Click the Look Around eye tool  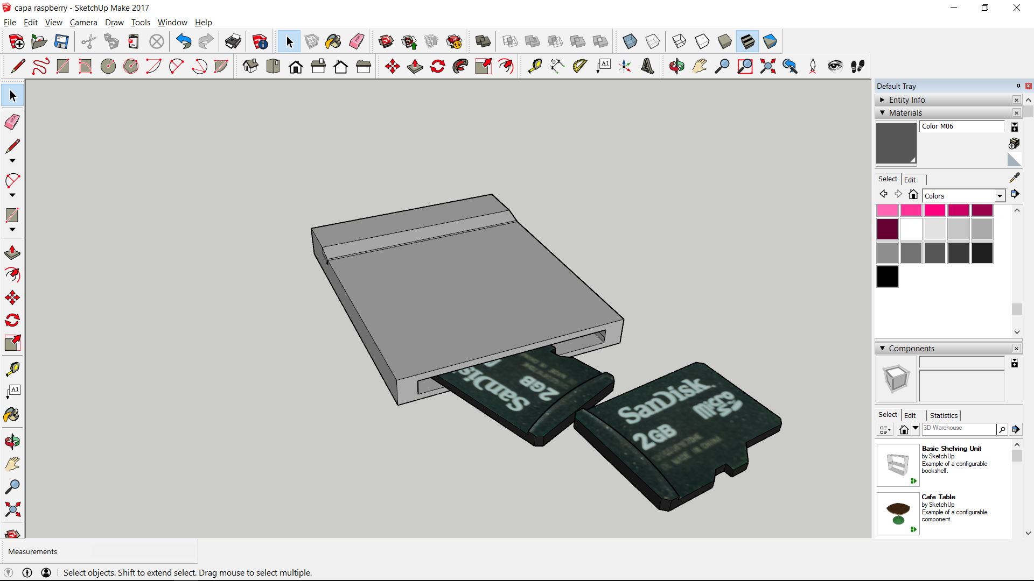[835, 66]
